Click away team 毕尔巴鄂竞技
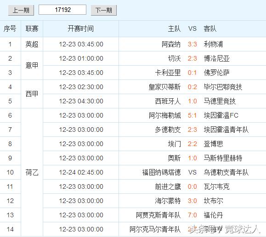Screen dimensions: 266x237 click(x=223, y=87)
